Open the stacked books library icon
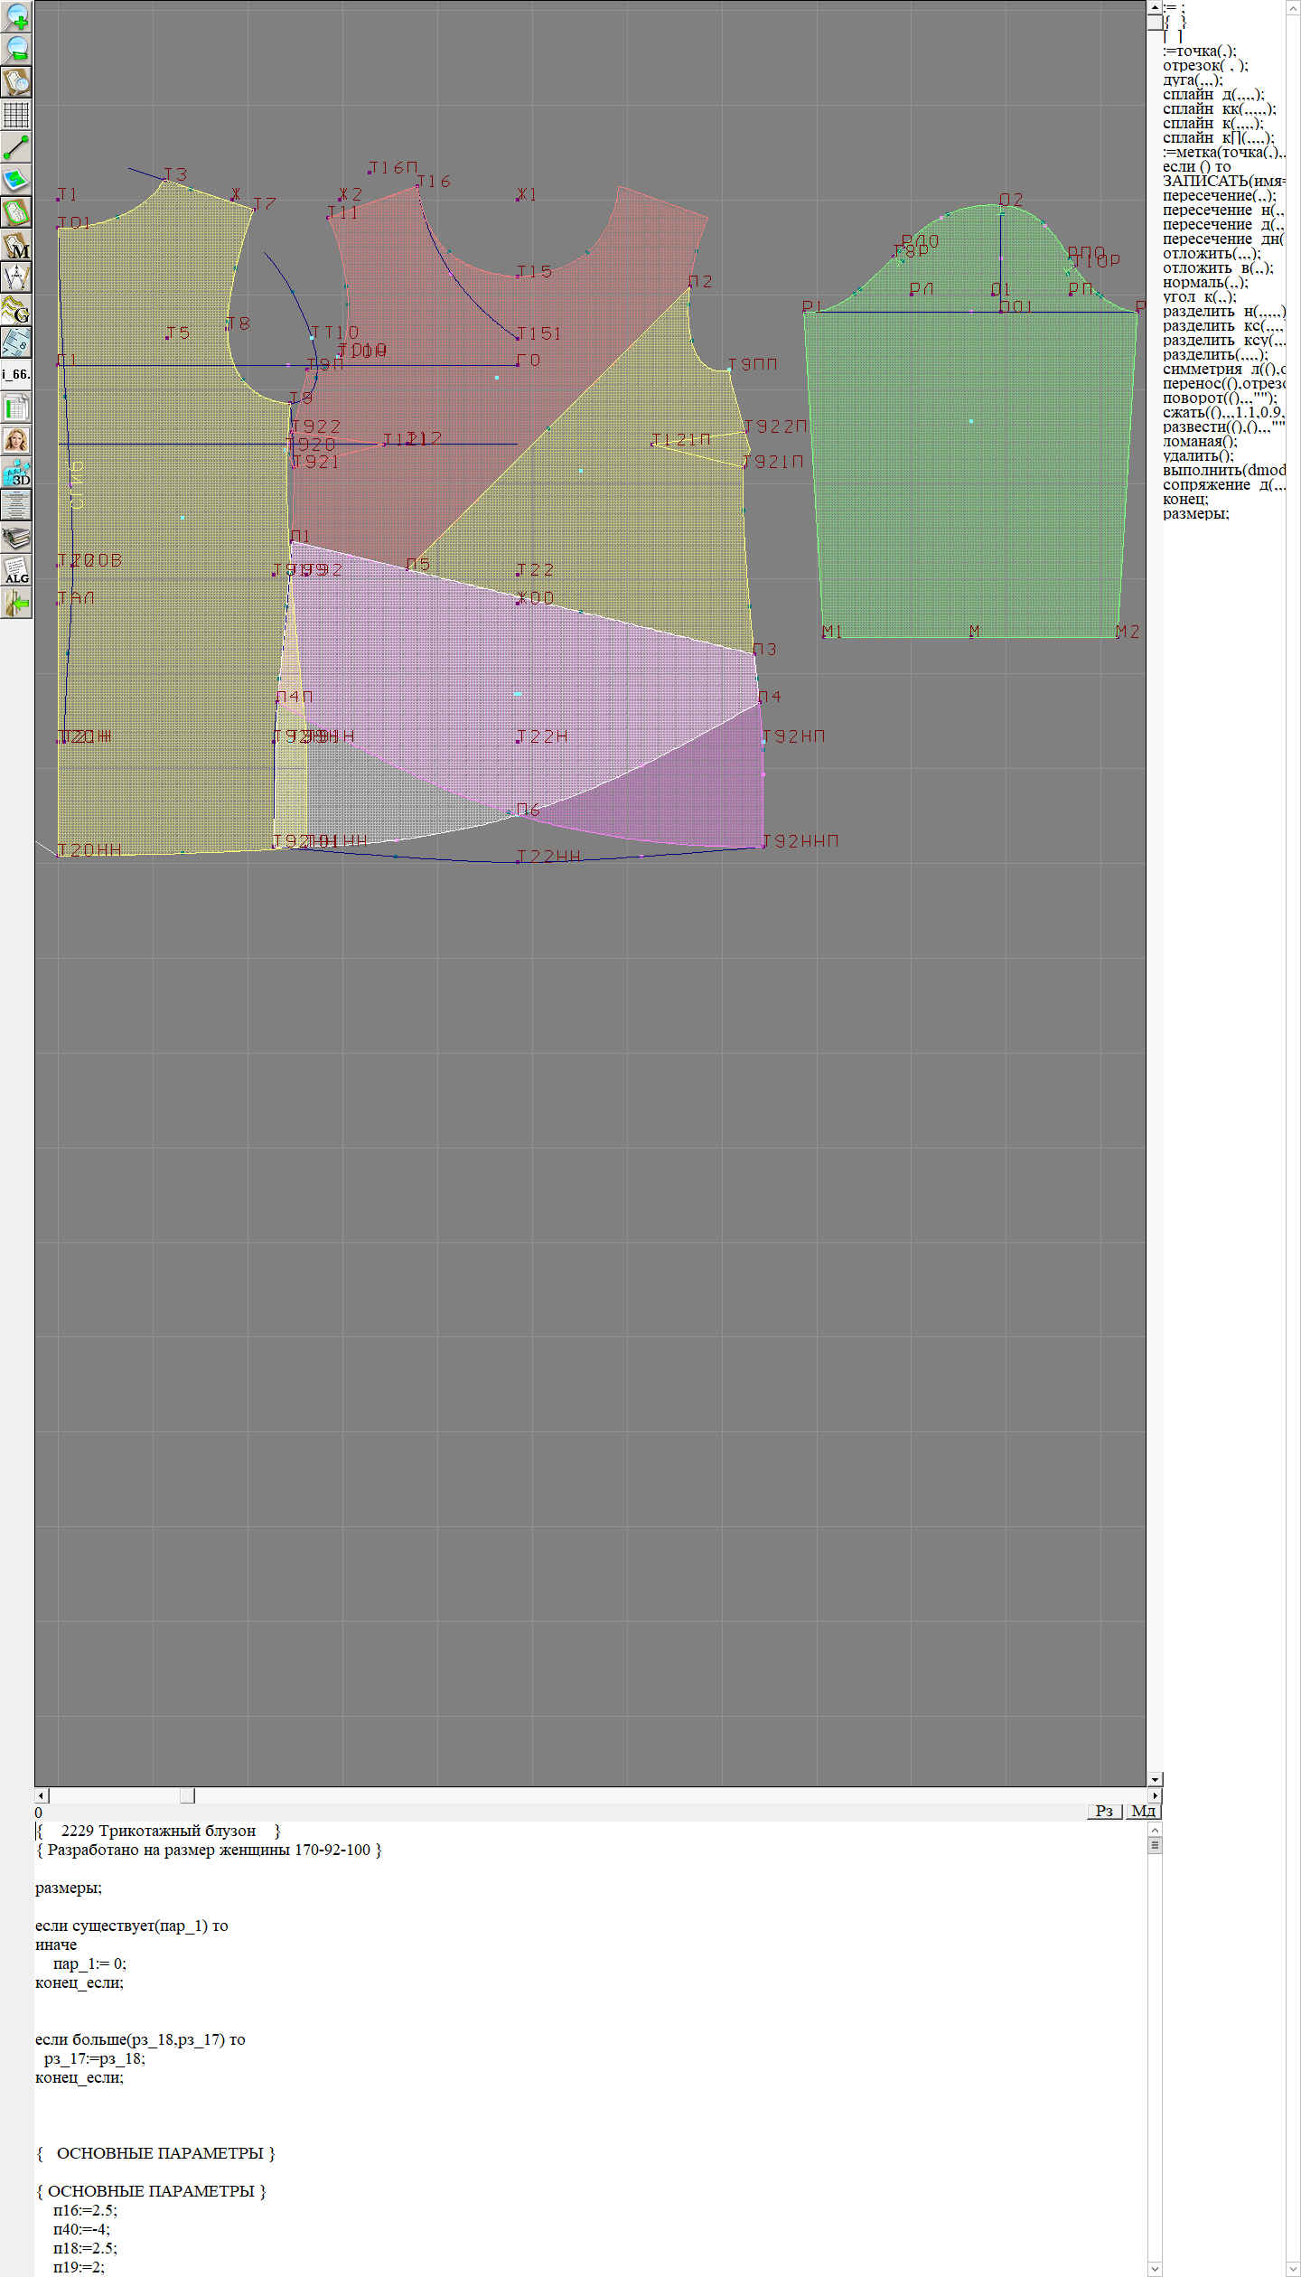Viewport: 1301px width, 2277px height. [x=16, y=539]
